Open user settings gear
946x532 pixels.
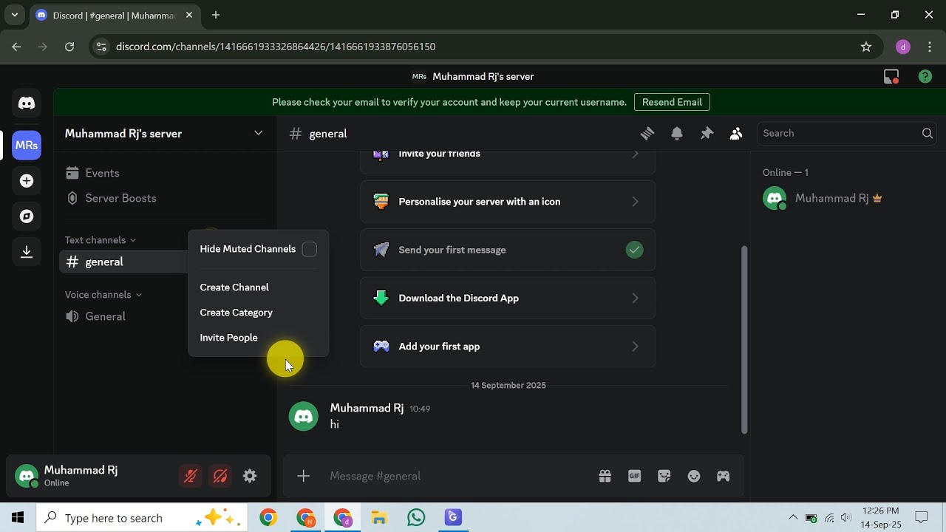point(250,476)
